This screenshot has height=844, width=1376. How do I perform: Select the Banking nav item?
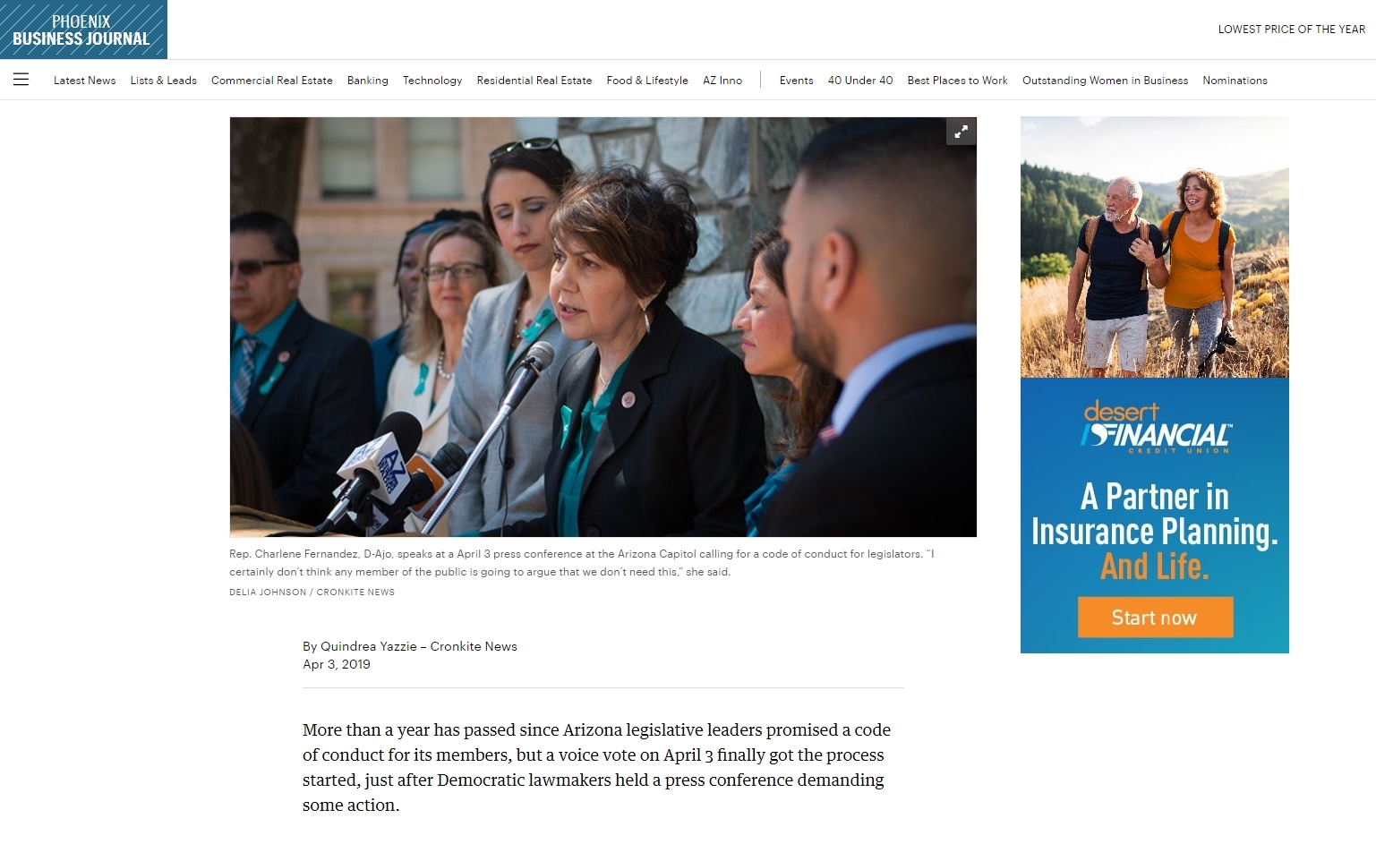367,81
